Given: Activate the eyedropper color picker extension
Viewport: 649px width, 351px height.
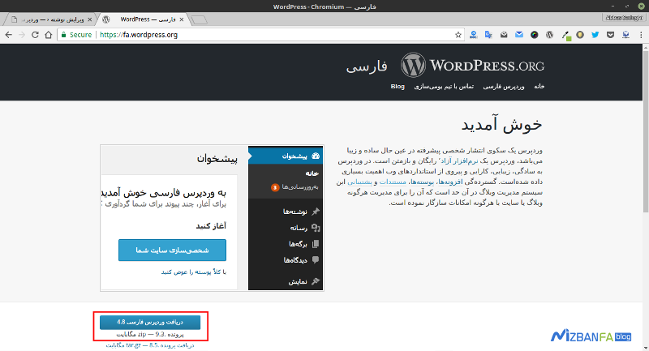Looking at the screenshot, I should (565, 36).
